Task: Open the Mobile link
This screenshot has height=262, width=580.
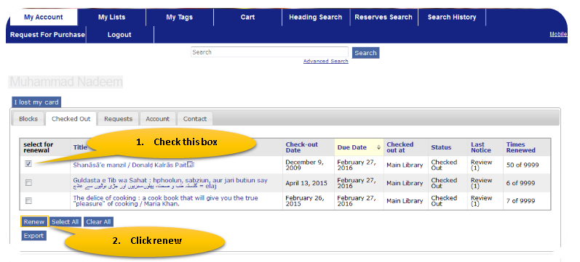Action: 558,34
